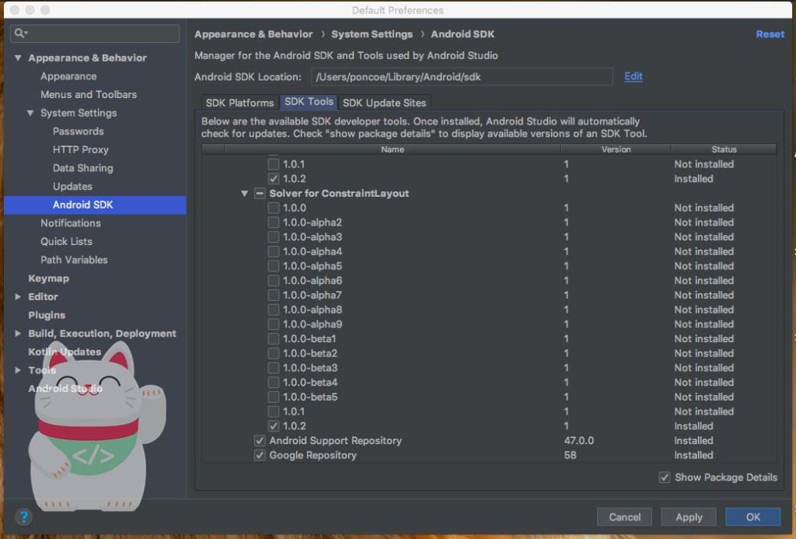Click the search magnifier icon in settings
The image size is (796, 539).
click(x=19, y=33)
